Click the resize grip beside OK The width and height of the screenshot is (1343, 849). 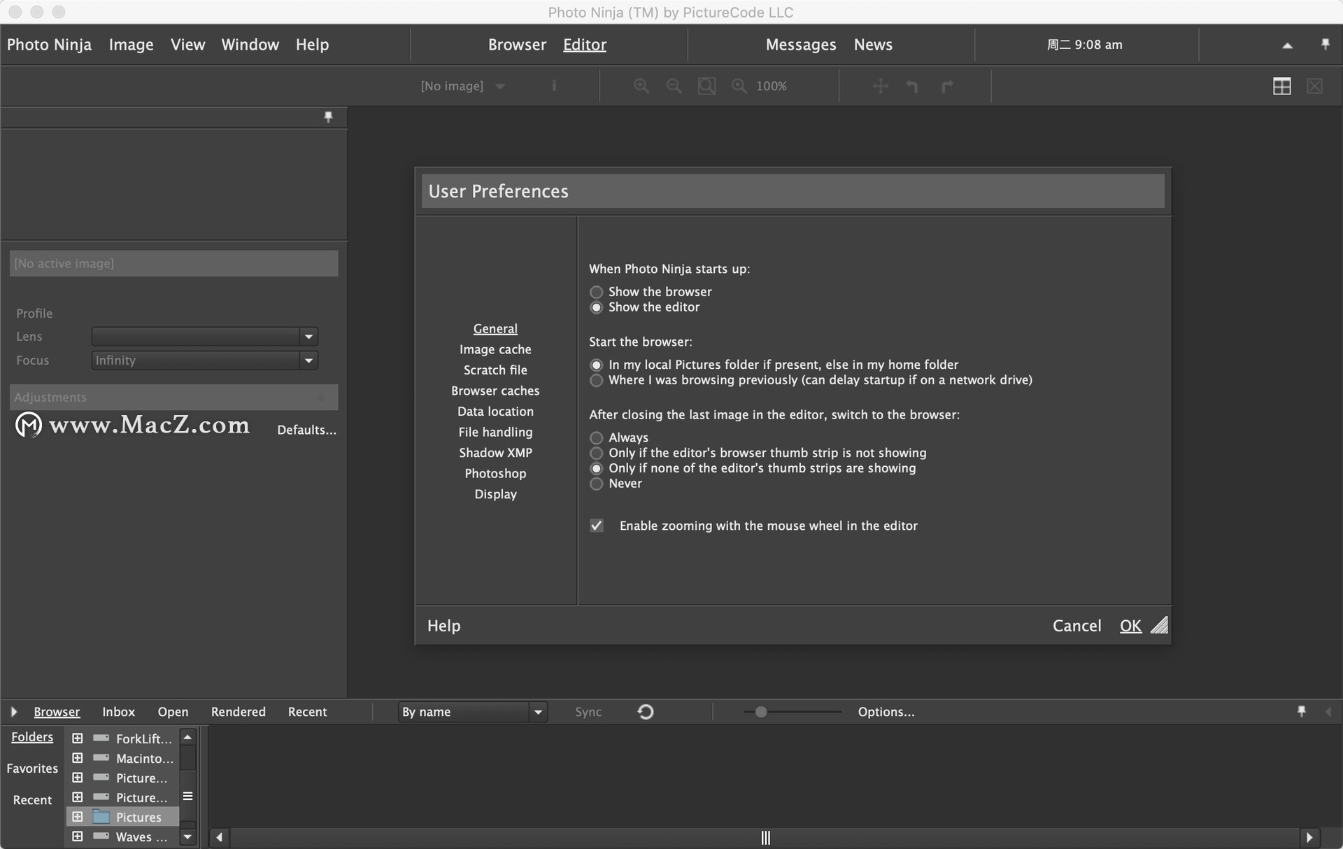pyautogui.click(x=1159, y=625)
